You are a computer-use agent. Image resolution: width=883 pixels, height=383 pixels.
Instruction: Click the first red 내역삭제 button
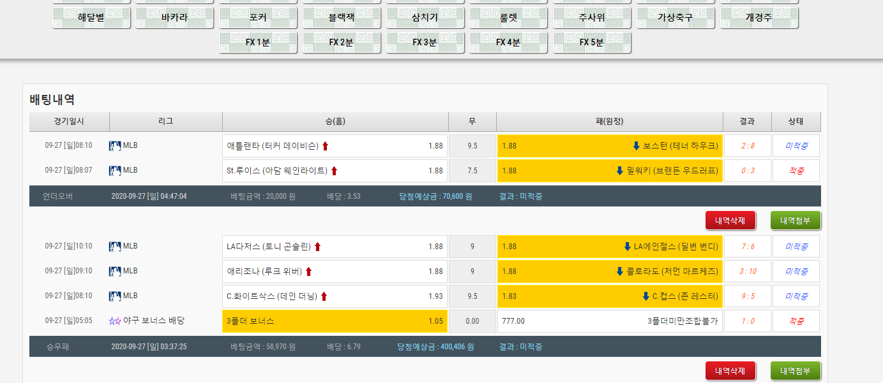(x=730, y=220)
